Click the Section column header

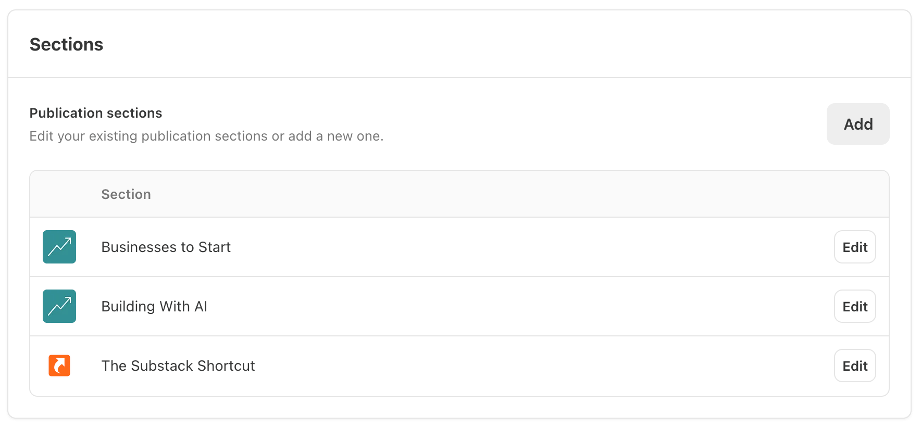point(126,194)
